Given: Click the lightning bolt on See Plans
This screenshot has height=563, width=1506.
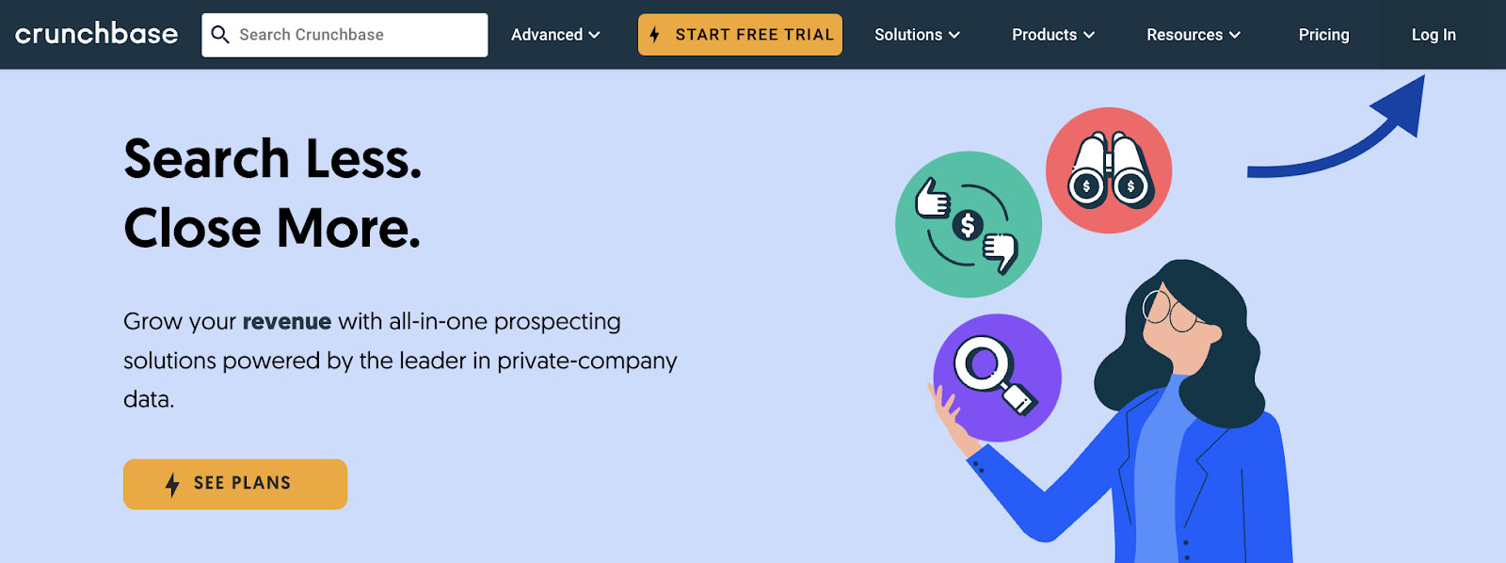Looking at the screenshot, I should 172,484.
